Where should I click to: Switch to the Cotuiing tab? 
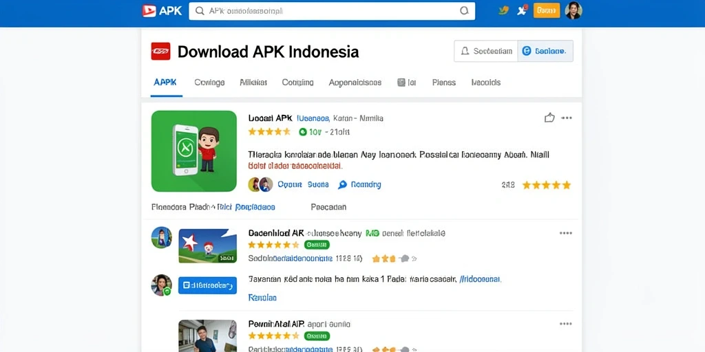[x=297, y=82]
